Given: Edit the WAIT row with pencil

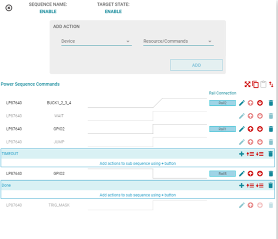Looking at the screenshot, I should (x=242, y=116).
